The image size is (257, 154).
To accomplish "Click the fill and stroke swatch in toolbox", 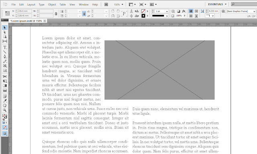I will [4, 116].
